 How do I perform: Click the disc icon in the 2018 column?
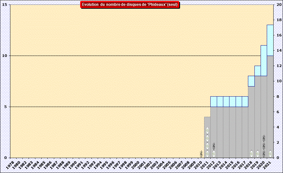click(x=251, y=153)
